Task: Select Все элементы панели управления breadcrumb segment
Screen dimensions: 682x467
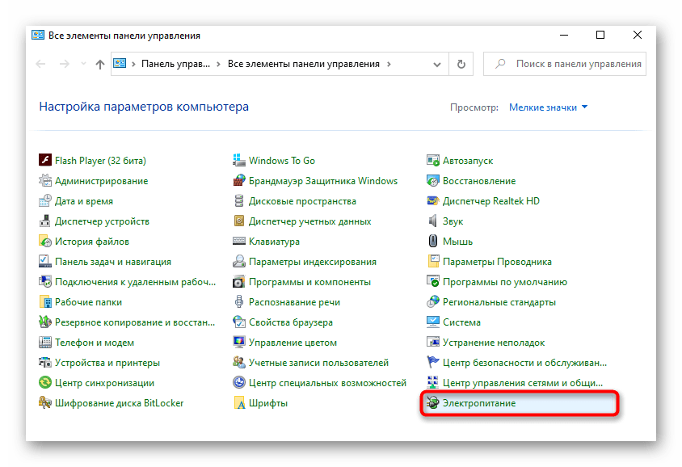Action: (x=303, y=64)
